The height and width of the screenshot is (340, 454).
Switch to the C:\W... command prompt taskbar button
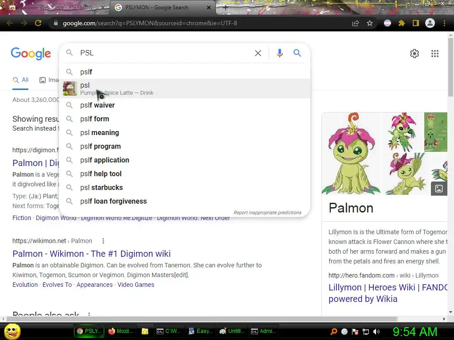tap(168, 331)
